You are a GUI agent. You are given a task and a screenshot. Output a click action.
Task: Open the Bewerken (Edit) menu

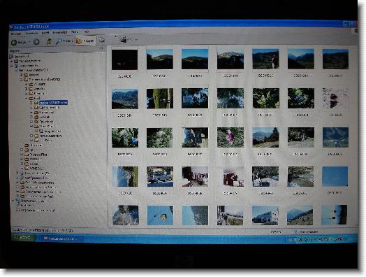31,33
